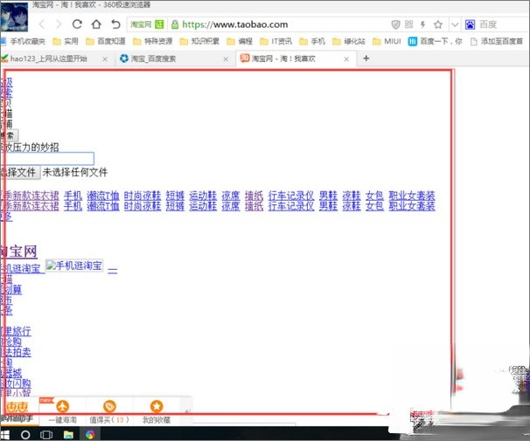530x441 pixels.
Task: Open the 手机 bookmark folder
Action: tap(312, 42)
